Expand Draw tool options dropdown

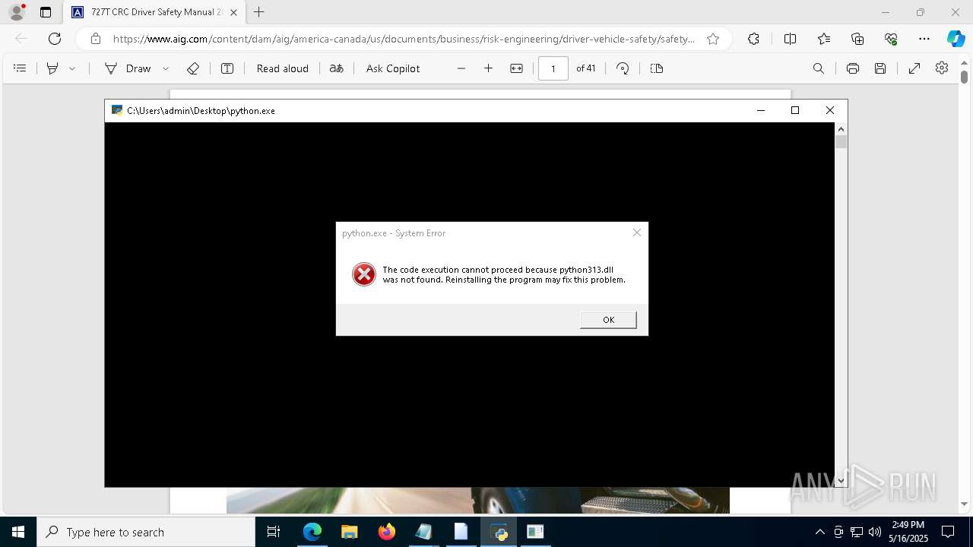coord(166,68)
